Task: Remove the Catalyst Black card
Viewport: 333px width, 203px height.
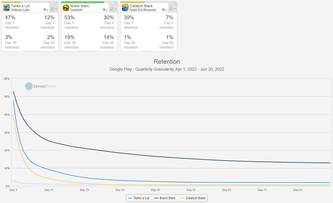Action: 175,3
